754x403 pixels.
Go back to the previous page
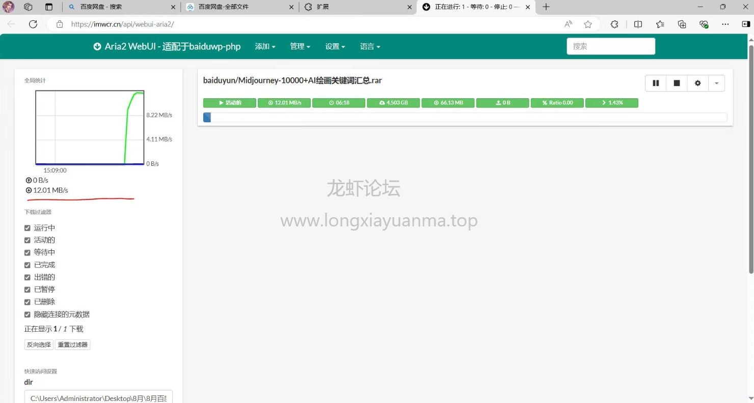pos(11,24)
